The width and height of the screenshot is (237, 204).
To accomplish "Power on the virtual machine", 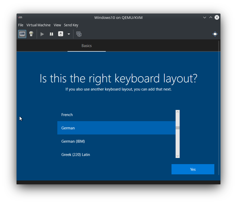I will pos(42,34).
